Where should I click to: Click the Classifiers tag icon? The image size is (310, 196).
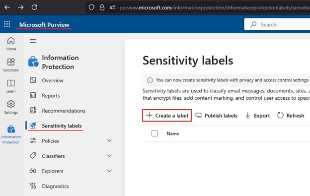coord(33,155)
